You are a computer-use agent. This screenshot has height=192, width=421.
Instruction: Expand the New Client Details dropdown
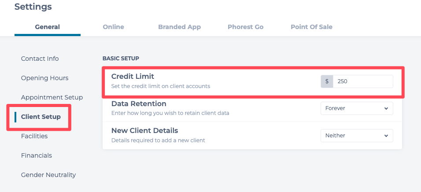tap(357, 136)
